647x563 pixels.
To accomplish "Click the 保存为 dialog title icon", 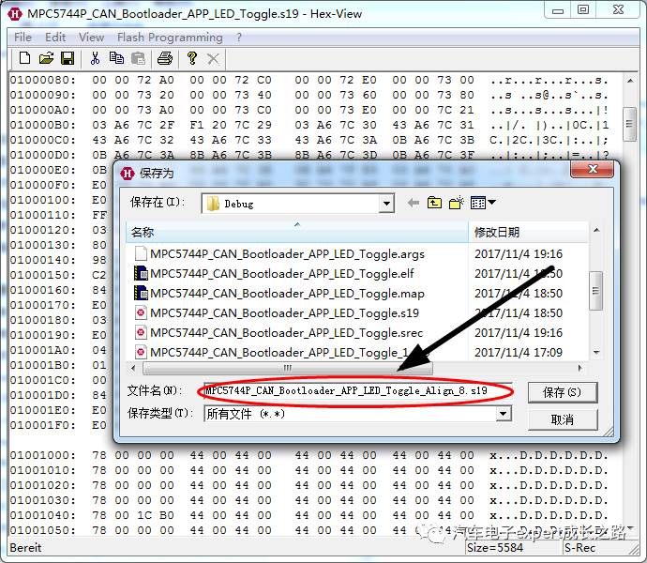I will click(128, 173).
